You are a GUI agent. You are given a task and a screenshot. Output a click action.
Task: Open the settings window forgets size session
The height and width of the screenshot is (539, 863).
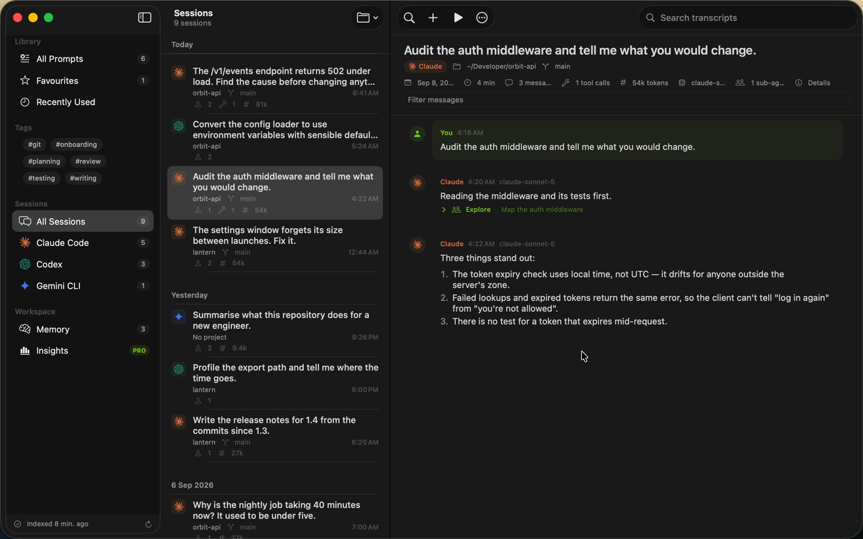(x=275, y=246)
